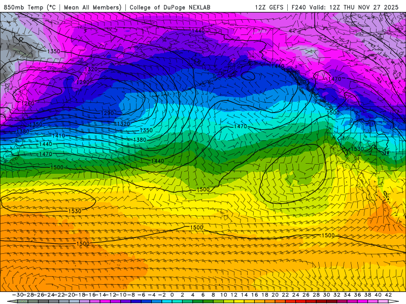406x304 pixels.
Task: Click the 'Mean All Members' header text
Action: coord(92,7)
